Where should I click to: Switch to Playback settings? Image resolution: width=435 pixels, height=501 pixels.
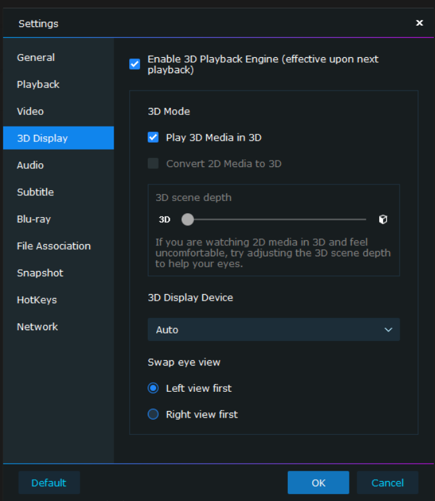pos(39,85)
